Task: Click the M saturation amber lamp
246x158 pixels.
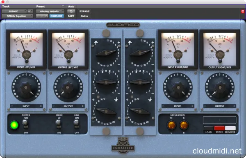Action: click(171, 125)
